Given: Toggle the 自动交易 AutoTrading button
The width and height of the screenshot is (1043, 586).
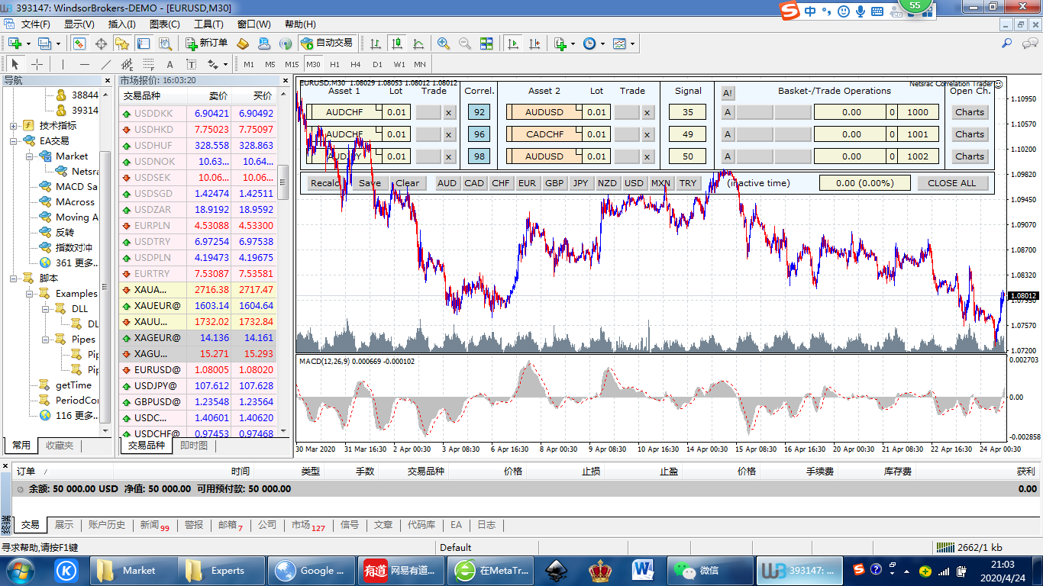Looking at the screenshot, I should pyautogui.click(x=327, y=43).
